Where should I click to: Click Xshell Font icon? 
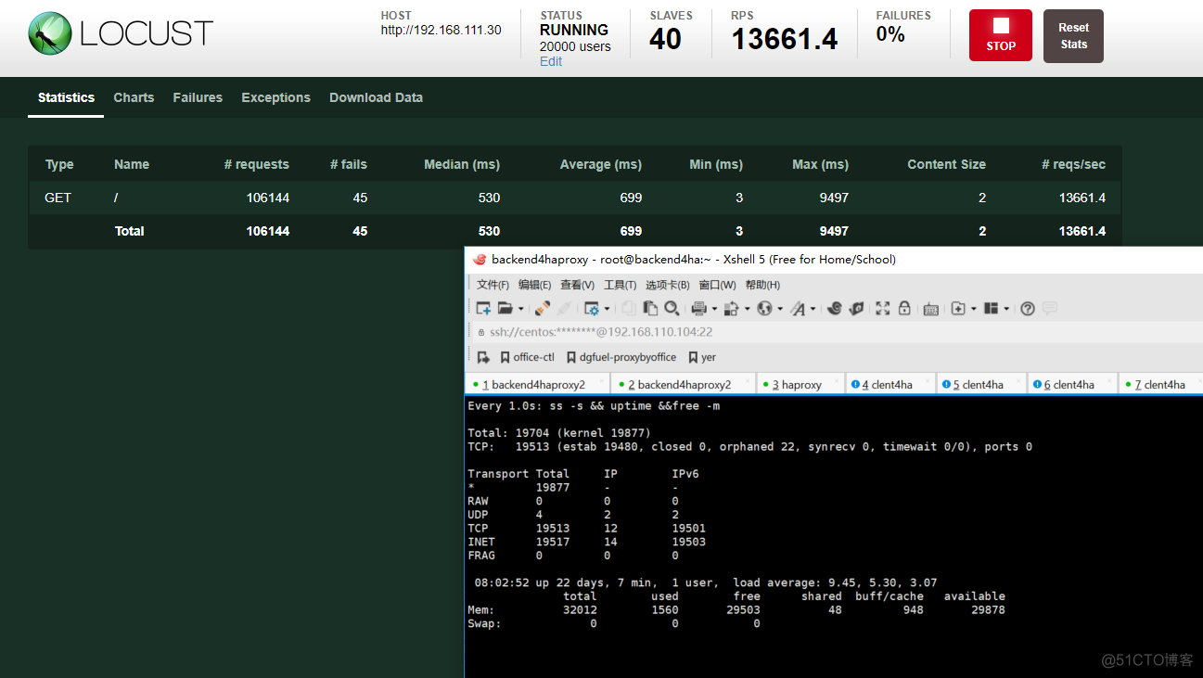pos(798,309)
